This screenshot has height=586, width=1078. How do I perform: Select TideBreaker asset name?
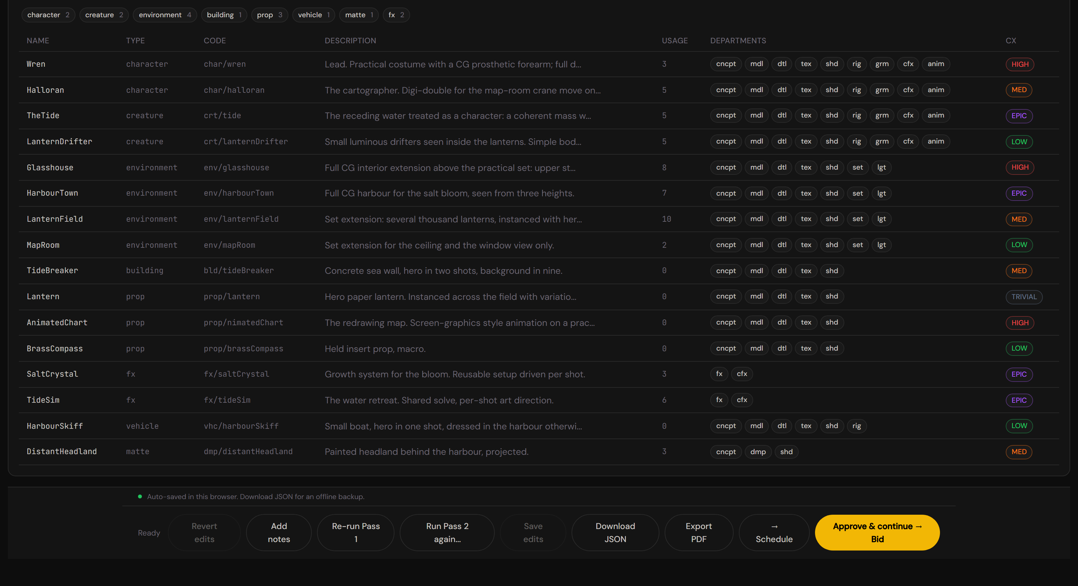52,271
